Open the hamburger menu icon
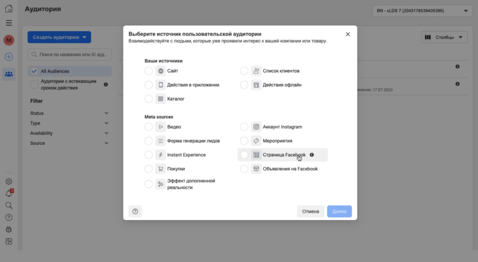478x262 pixels. 9,23
